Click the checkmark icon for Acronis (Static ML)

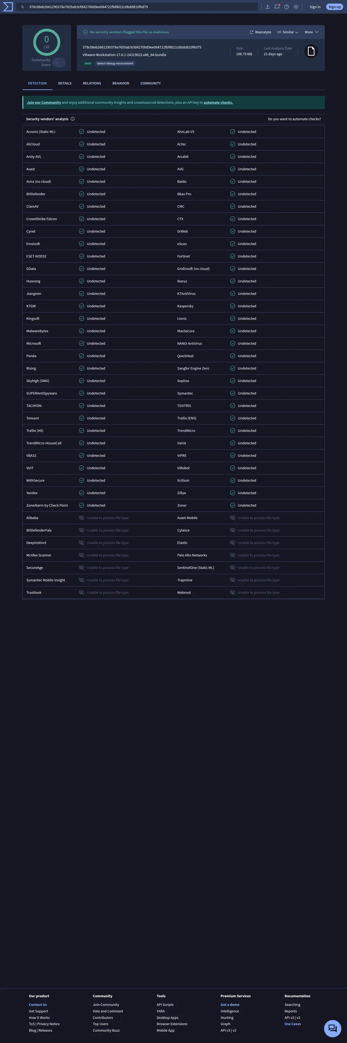click(82, 132)
